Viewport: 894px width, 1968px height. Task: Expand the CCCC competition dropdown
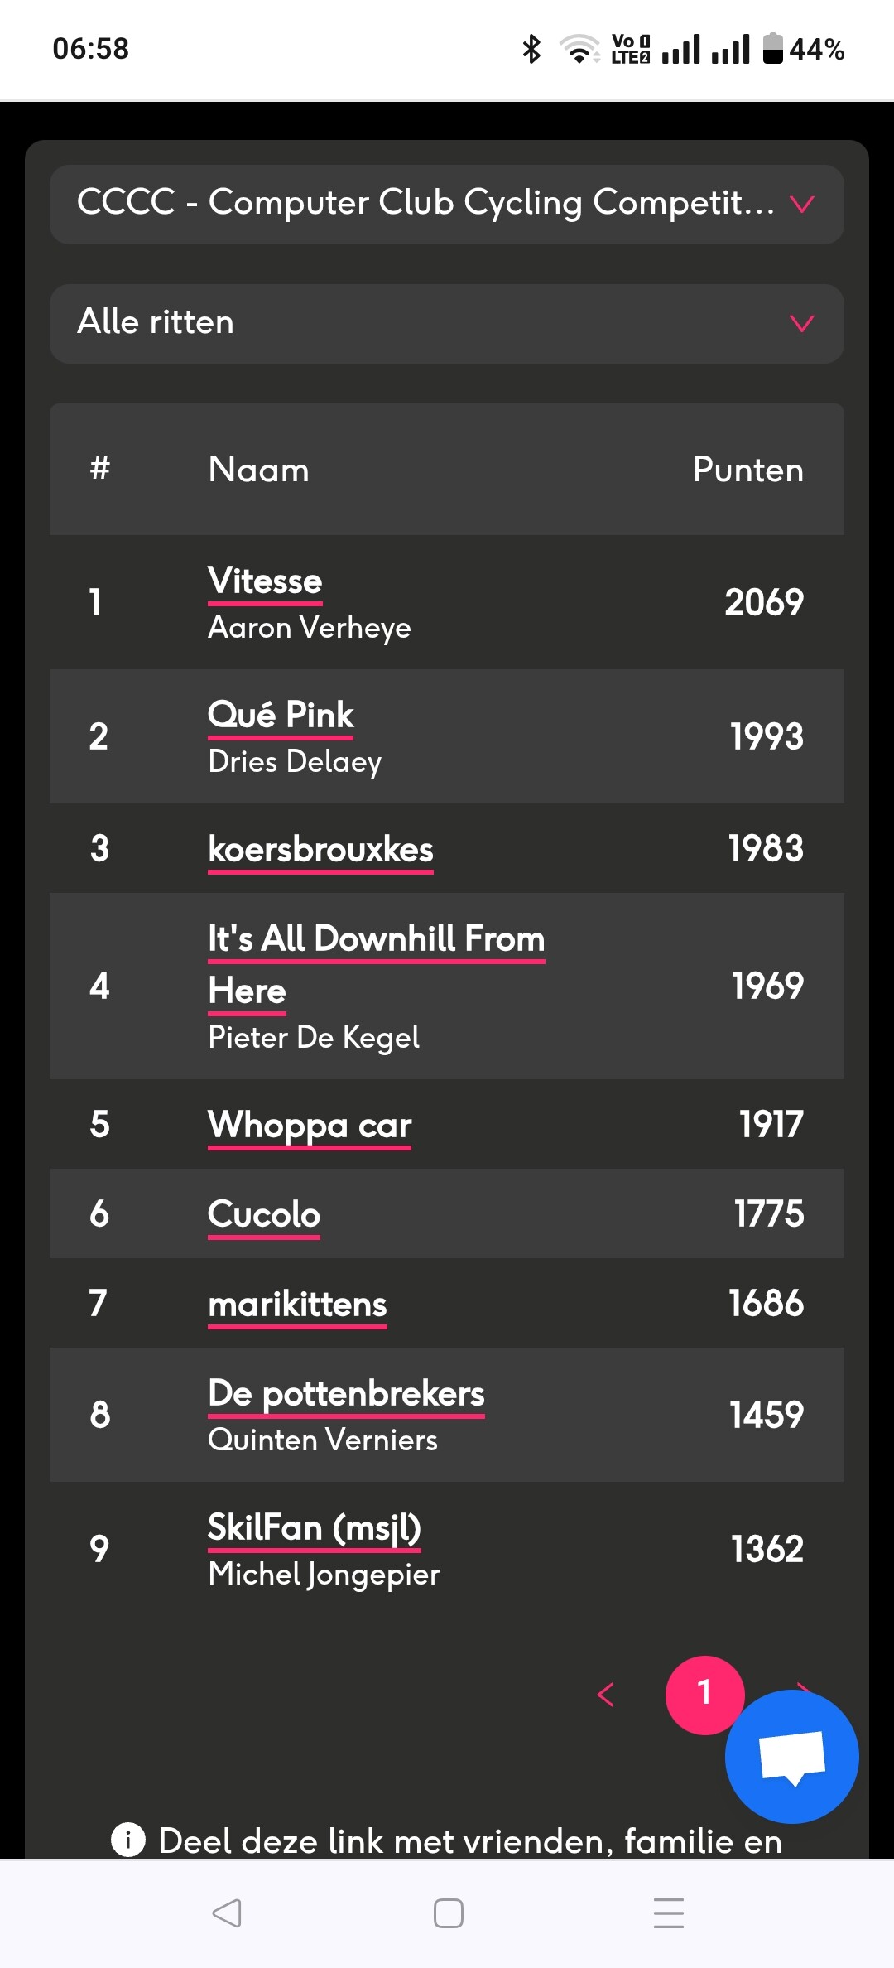point(447,204)
